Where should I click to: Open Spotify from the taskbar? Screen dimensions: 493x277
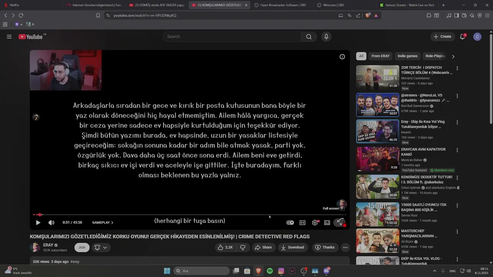click(270, 271)
